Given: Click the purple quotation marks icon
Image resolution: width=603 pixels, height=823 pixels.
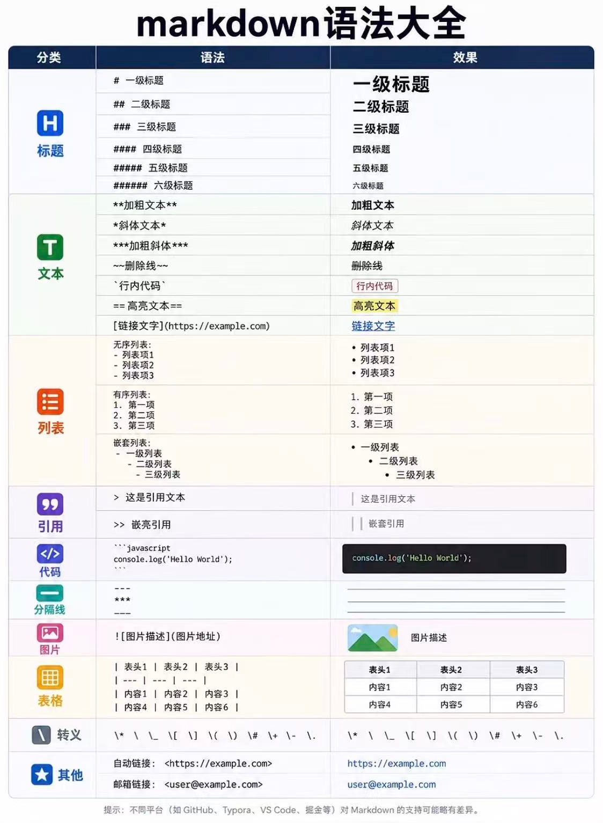Looking at the screenshot, I should coord(50,504).
